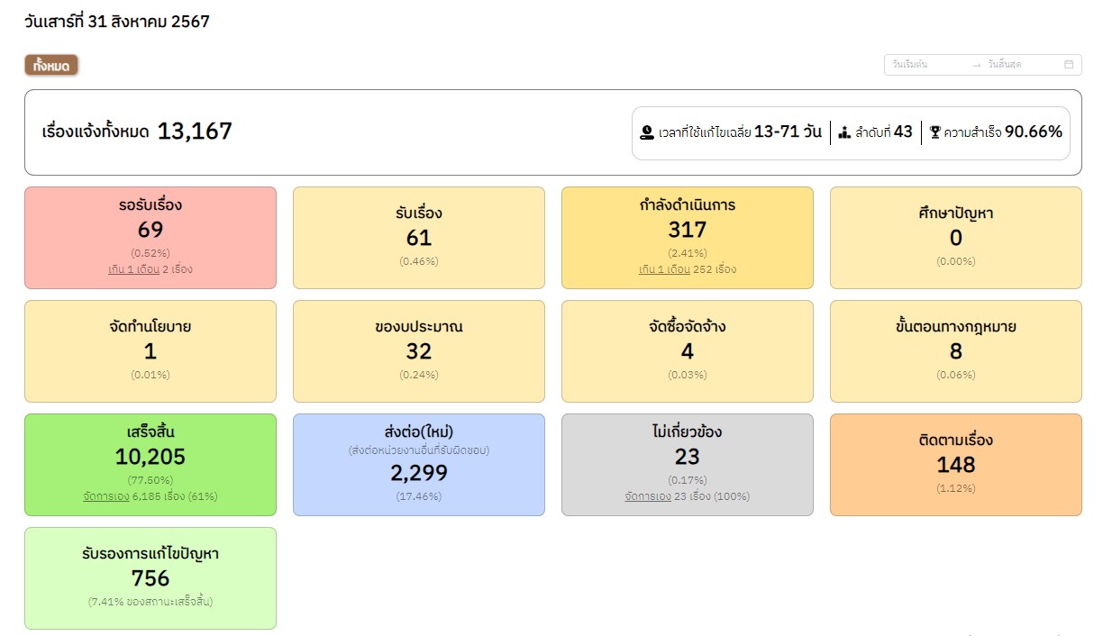Click the arrow between start and end dates
Screen dimensions: 1103x636
point(976,65)
